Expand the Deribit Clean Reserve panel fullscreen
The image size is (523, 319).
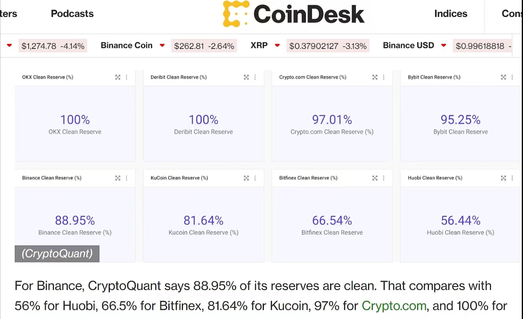coord(246,77)
